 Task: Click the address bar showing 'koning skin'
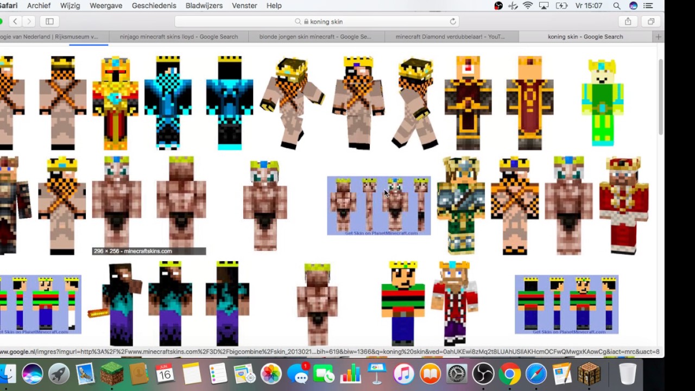click(x=317, y=22)
